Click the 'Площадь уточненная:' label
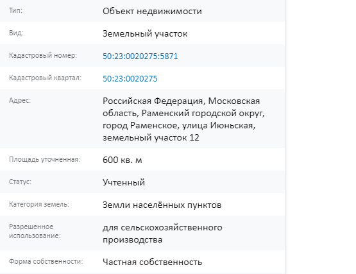Screen dimensions: 356x274 (x=45, y=160)
